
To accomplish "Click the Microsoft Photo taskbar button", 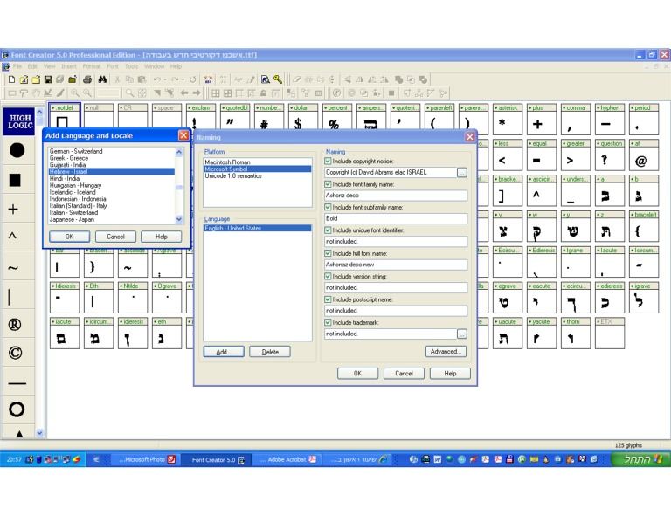I will pos(146,459).
